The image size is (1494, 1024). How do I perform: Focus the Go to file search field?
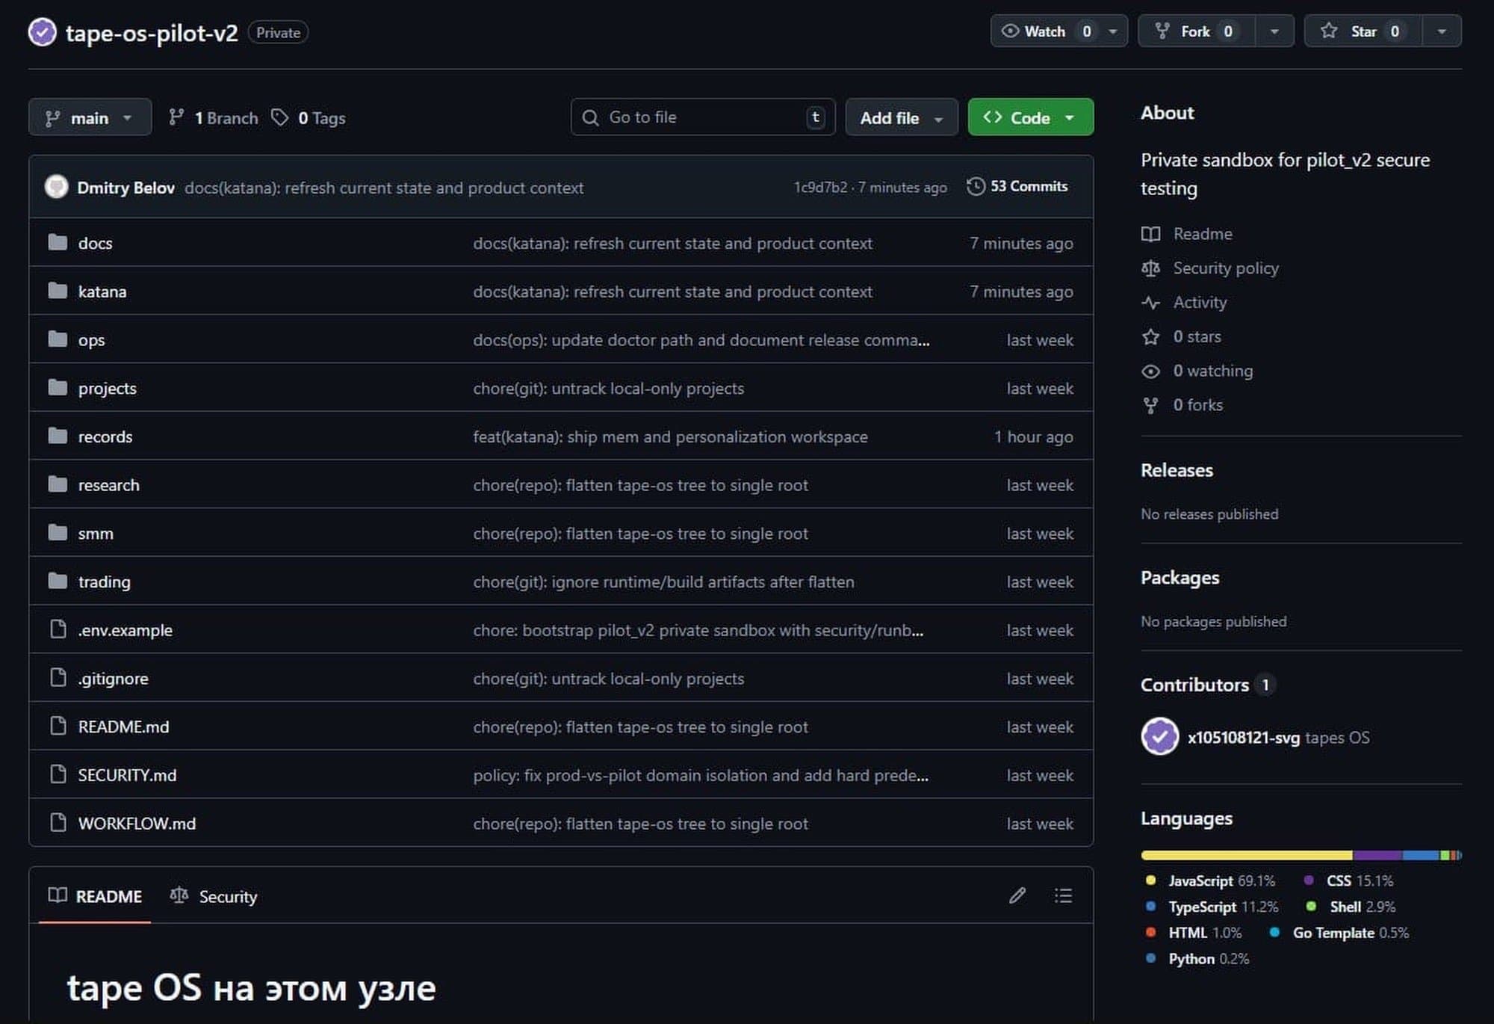[x=702, y=117]
